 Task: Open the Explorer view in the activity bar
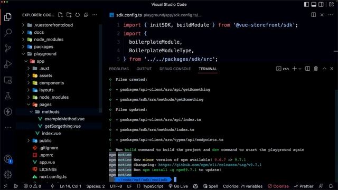coord(8,17)
